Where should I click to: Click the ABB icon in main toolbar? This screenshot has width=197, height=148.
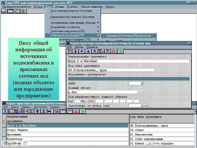click(x=4, y=11)
